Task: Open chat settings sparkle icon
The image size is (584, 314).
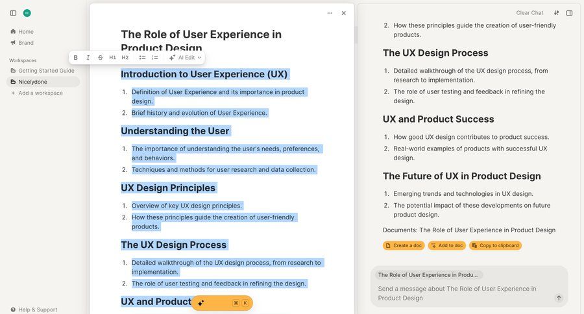Action: pyautogui.click(x=557, y=13)
